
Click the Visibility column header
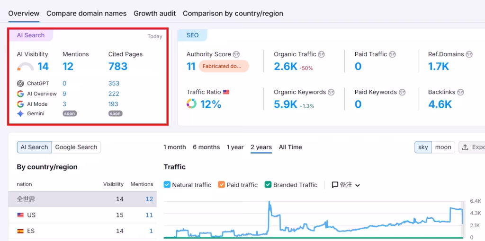point(113,184)
